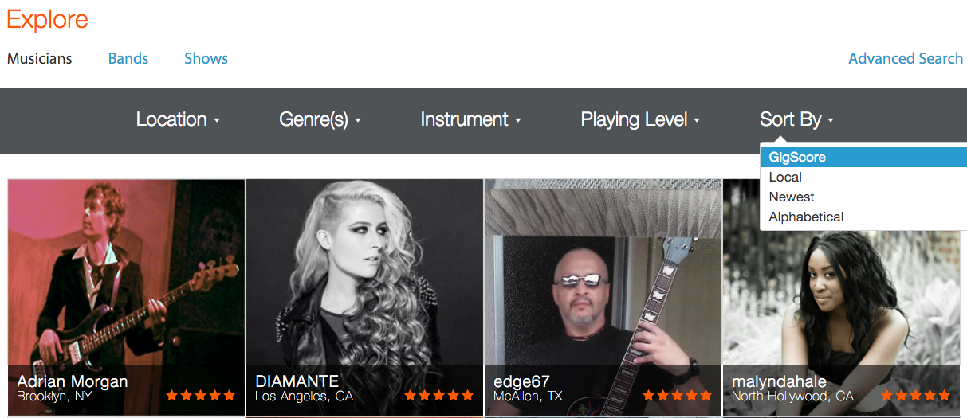Screen dimensions: 967x418
Task: Switch to the Shows tab
Action: tap(206, 58)
